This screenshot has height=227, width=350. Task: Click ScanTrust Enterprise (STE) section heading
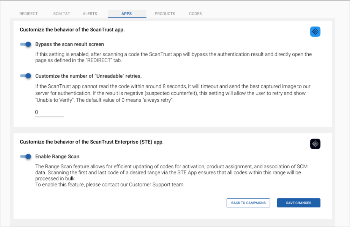(92, 142)
